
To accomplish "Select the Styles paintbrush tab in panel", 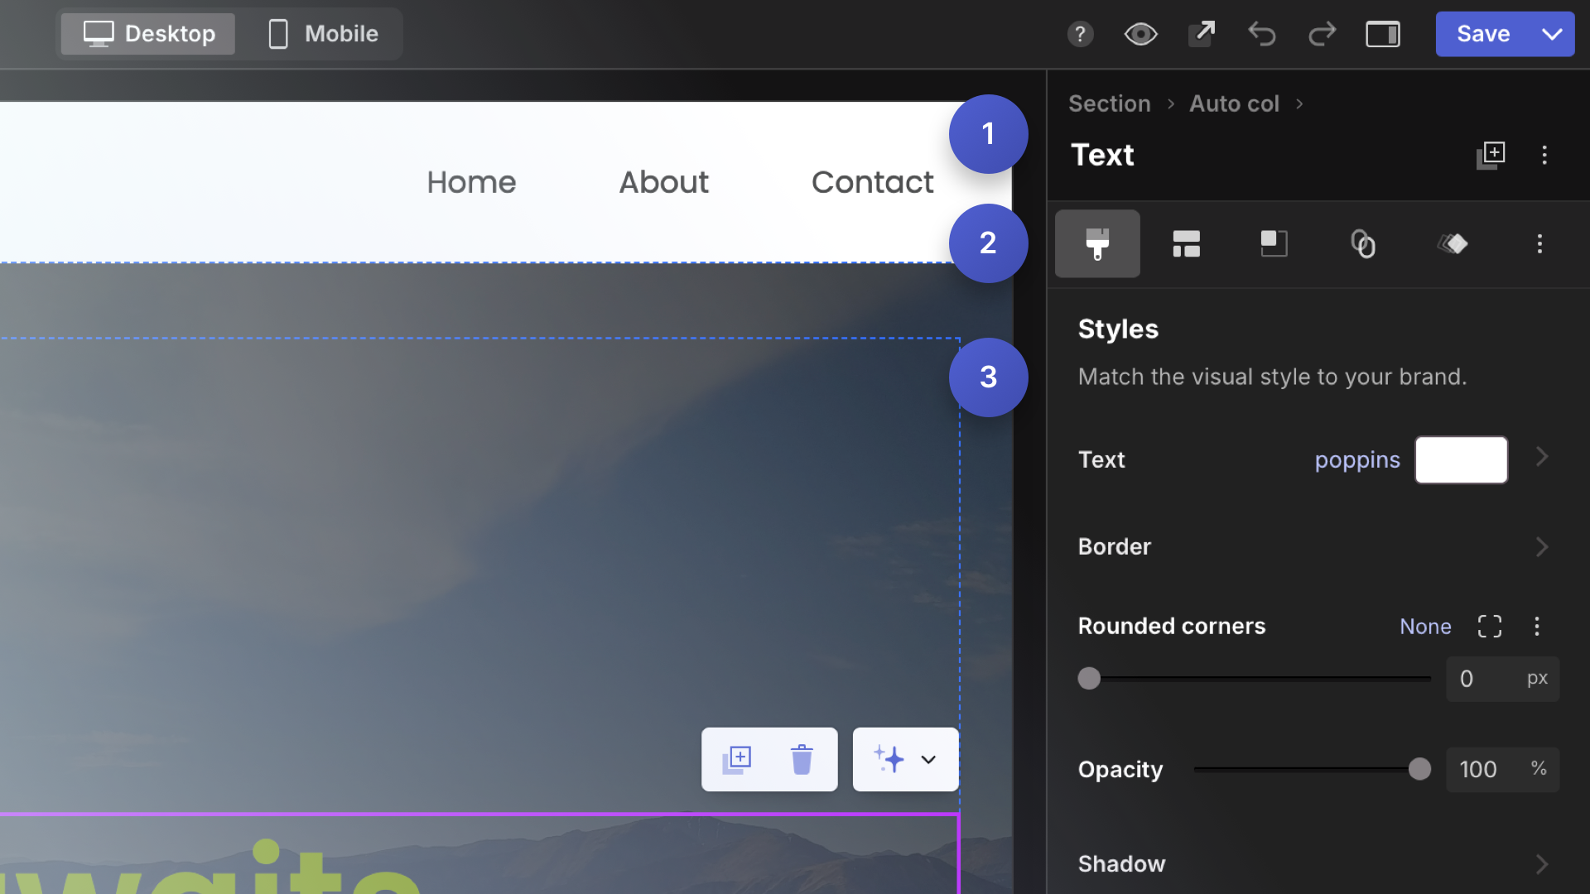I will coord(1097,243).
